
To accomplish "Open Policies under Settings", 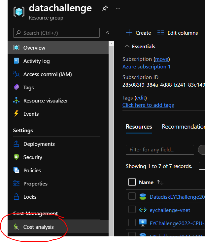I will (x=58, y=170).
